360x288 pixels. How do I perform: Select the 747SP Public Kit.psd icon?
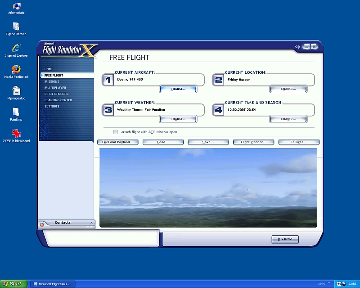(16, 136)
